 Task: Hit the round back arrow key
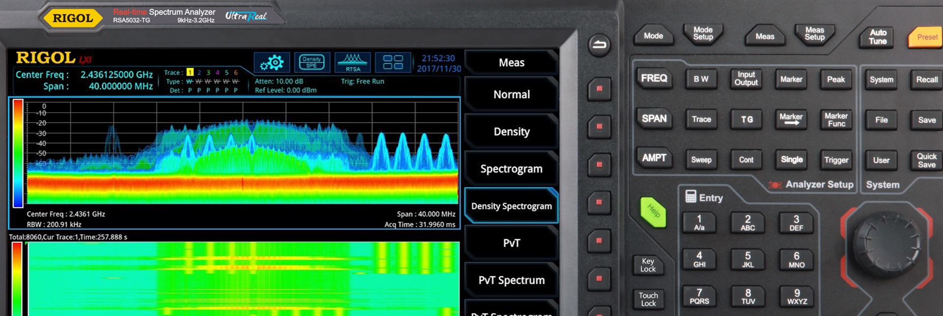click(599, 45)
